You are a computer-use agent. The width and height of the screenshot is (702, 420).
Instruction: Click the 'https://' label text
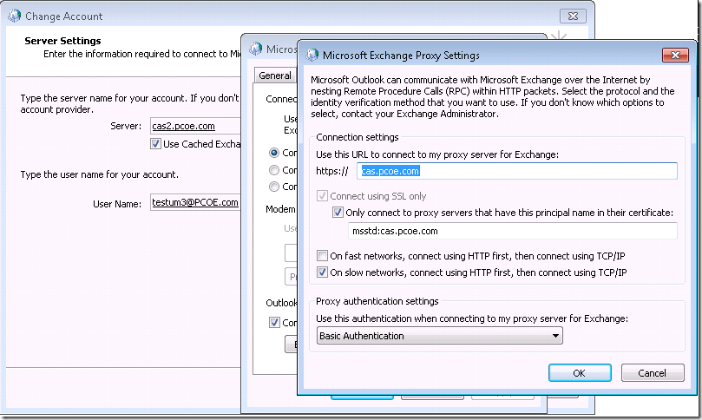tap(331, 171)
